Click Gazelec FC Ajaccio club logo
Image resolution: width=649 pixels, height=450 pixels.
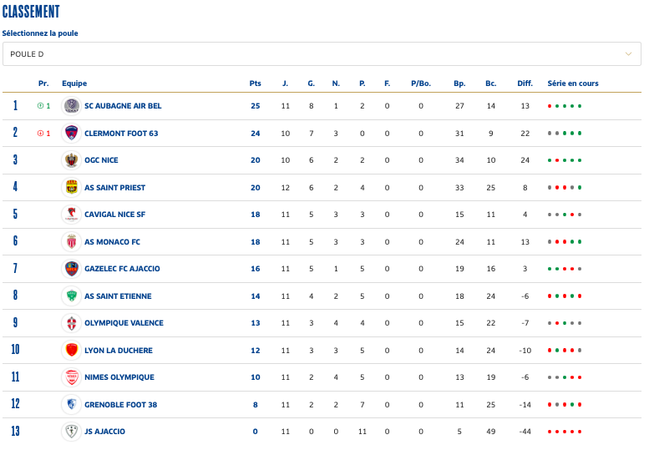click(71, 269)
